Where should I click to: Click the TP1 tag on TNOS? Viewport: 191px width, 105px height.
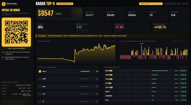coord(111,79)
